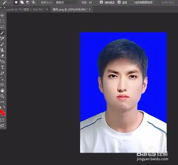Open the Magic Wand tool preset picker
178x165 pixels.
coord(6,2)
